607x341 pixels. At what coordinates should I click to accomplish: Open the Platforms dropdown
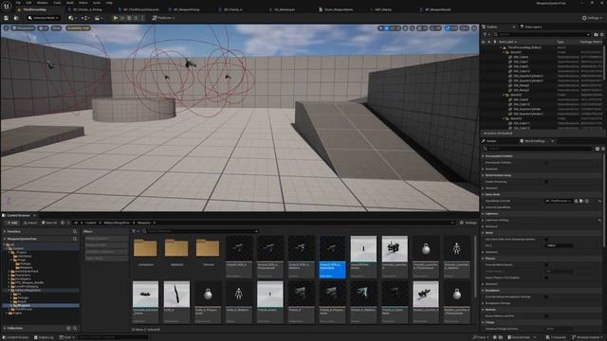(x=163, y=18)
